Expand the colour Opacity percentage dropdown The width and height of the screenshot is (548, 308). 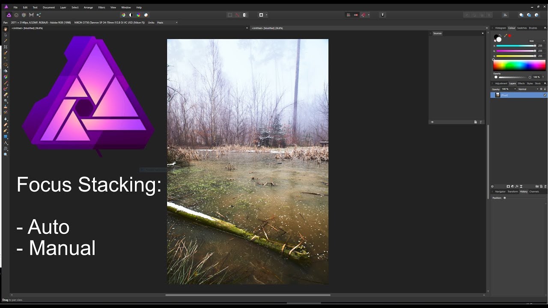(543, 77)
